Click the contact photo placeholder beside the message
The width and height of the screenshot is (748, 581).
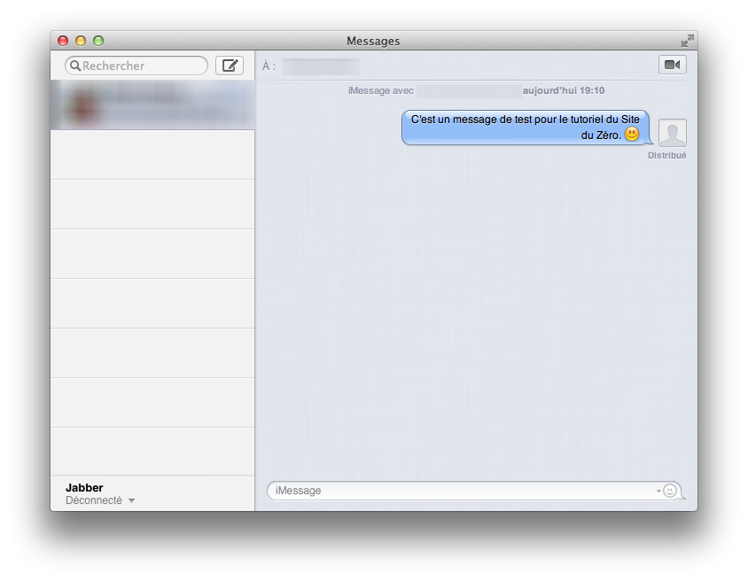(671, 132)
